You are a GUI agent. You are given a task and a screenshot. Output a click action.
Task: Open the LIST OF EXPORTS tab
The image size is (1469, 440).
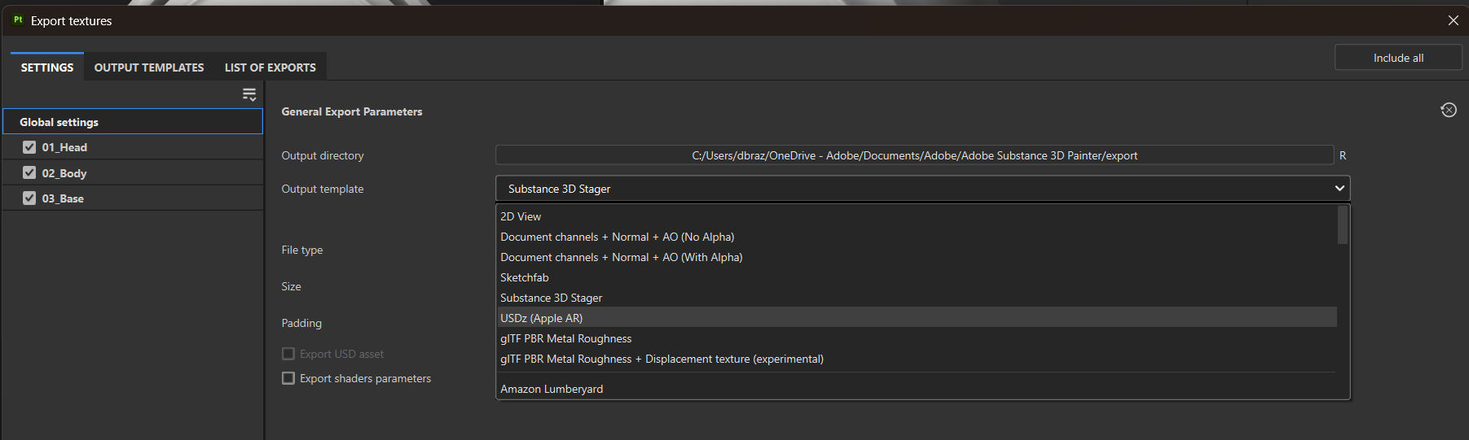[270, 68]
